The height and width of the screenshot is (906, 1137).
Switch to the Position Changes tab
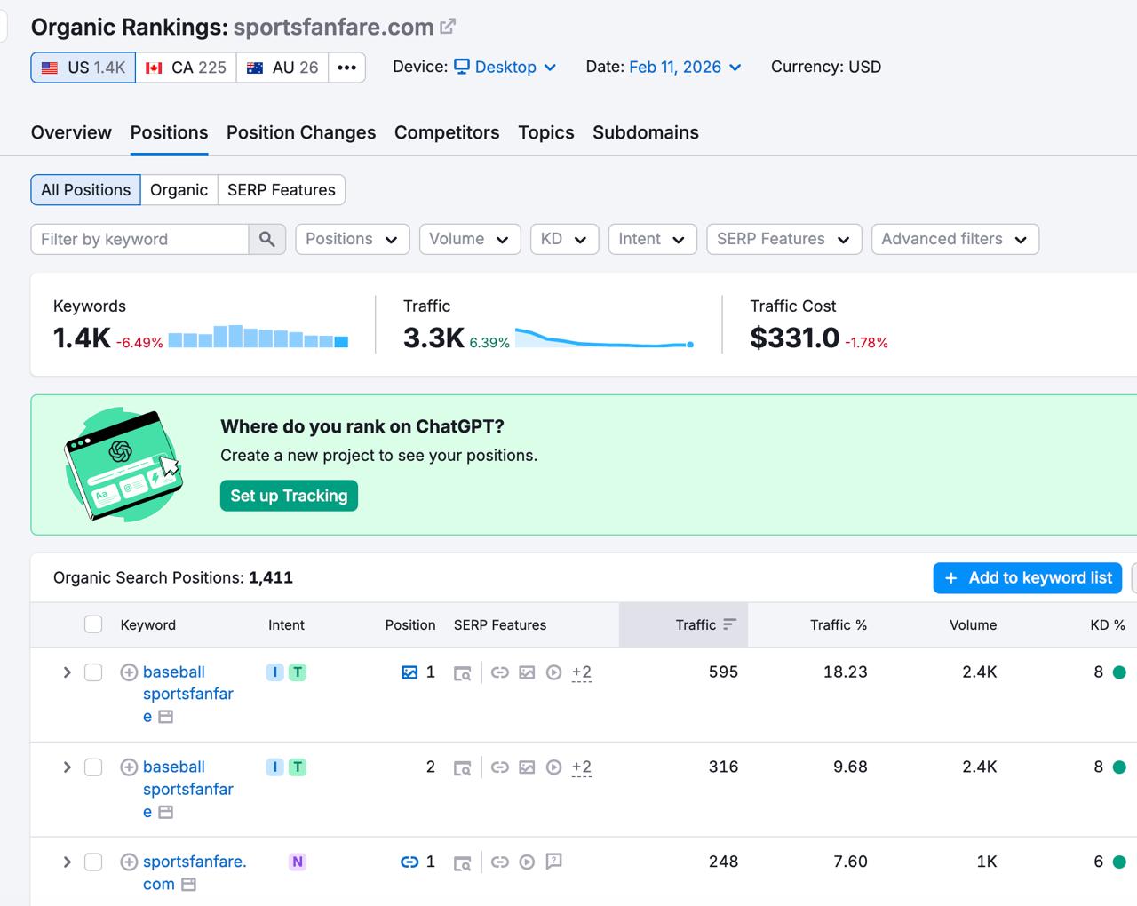[300, 132]
